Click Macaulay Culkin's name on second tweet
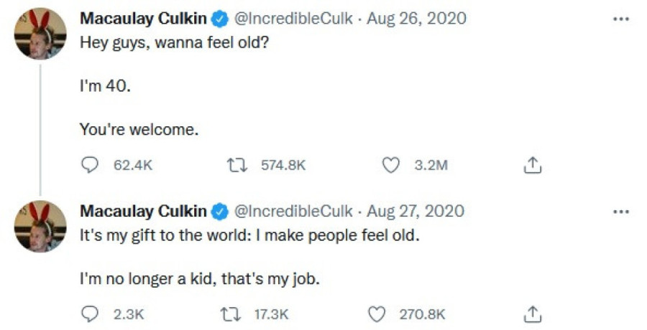 click(142, 212)
